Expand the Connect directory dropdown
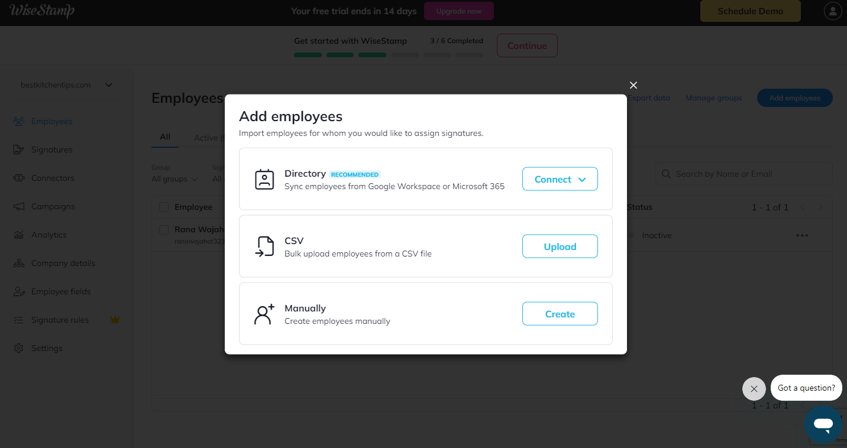 (x=560, y=179)
